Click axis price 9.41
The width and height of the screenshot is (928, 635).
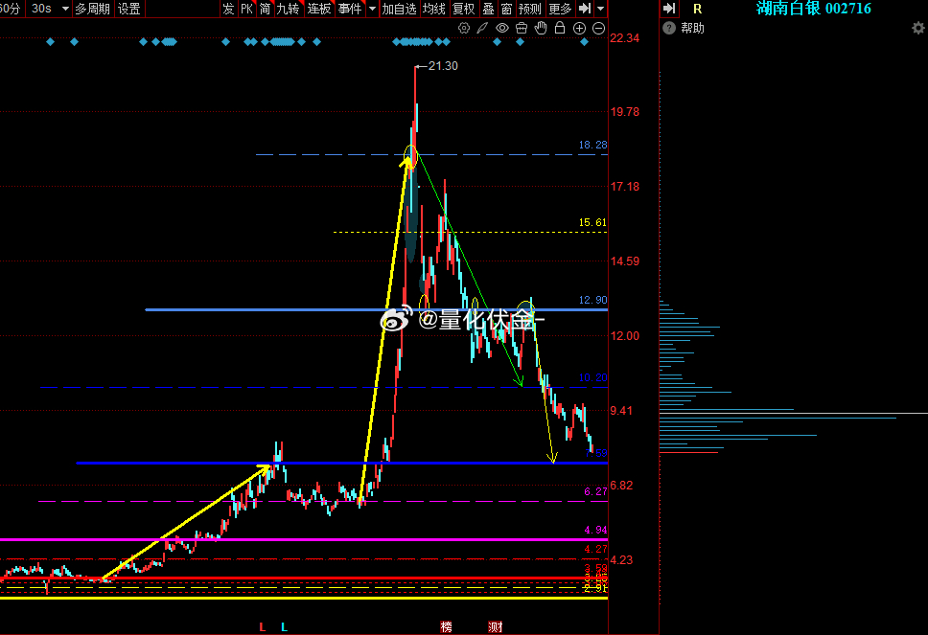[621, 410]
